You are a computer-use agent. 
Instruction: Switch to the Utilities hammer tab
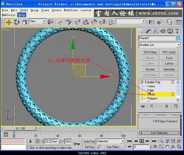[177, 31]
